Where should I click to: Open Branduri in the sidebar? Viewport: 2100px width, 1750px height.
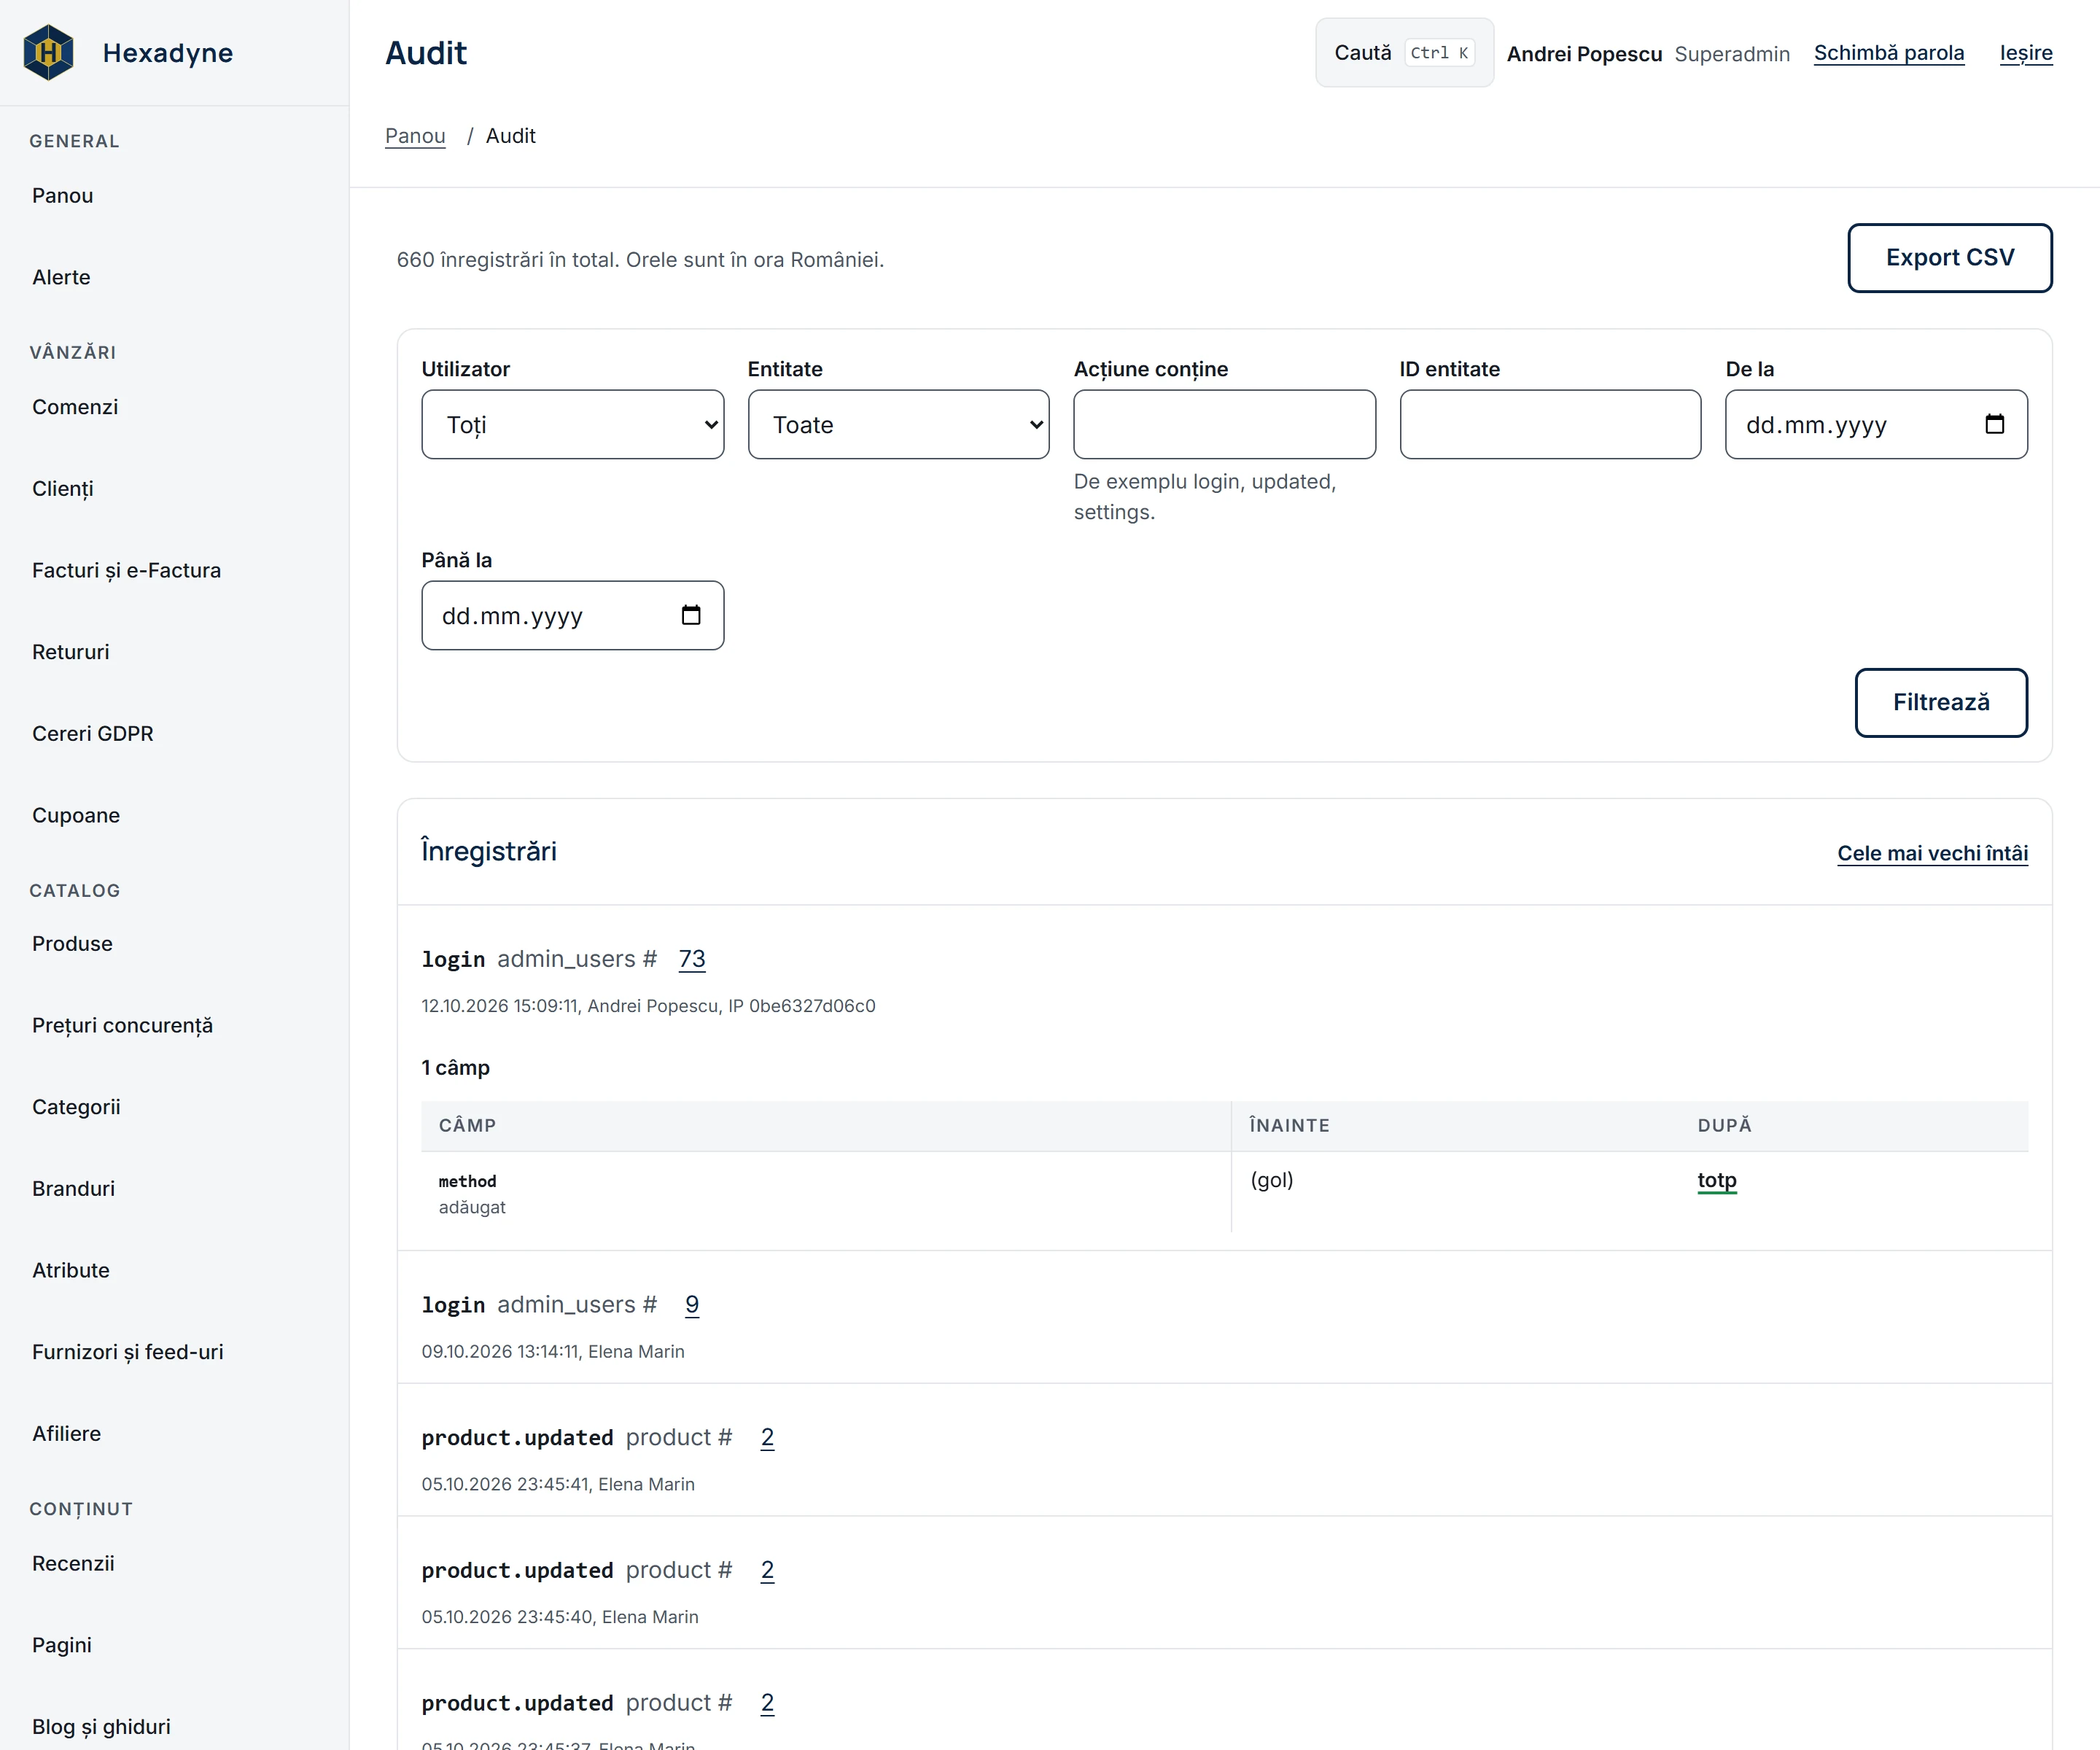(74, 1188)
